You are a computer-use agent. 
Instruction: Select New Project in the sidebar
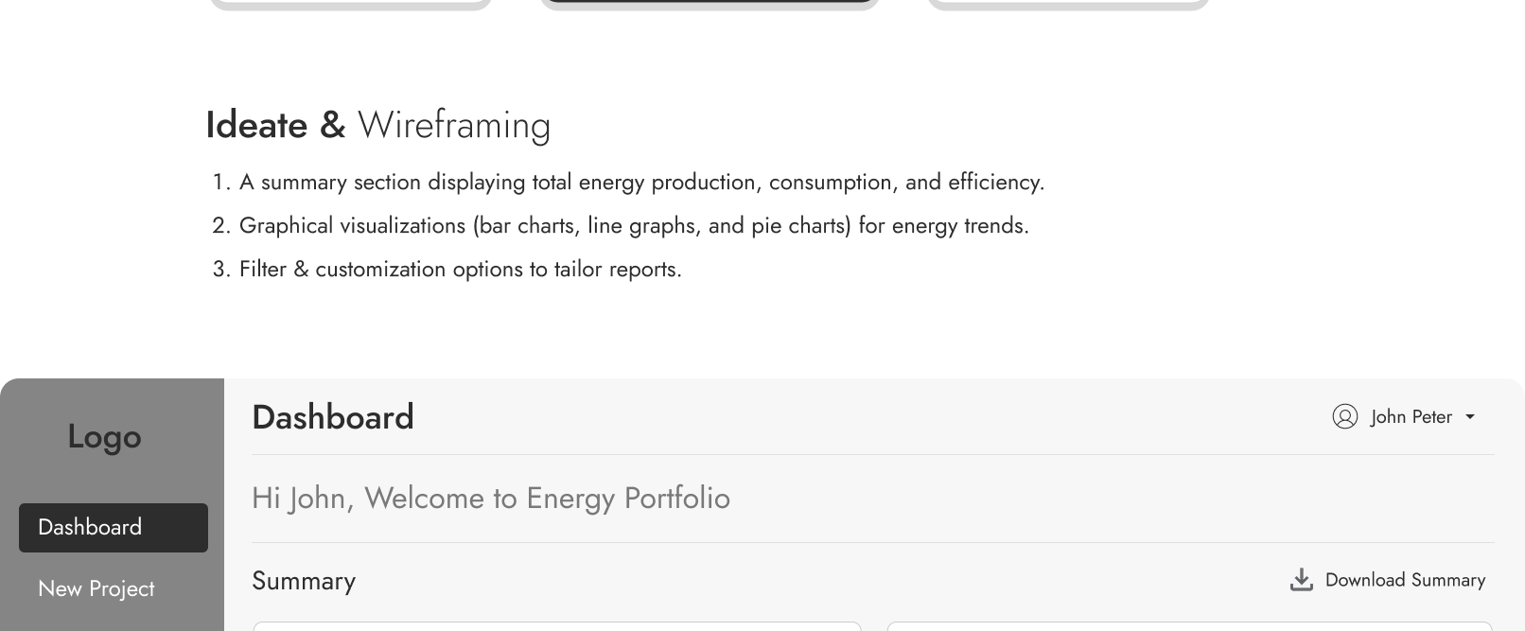coord(96,588)
